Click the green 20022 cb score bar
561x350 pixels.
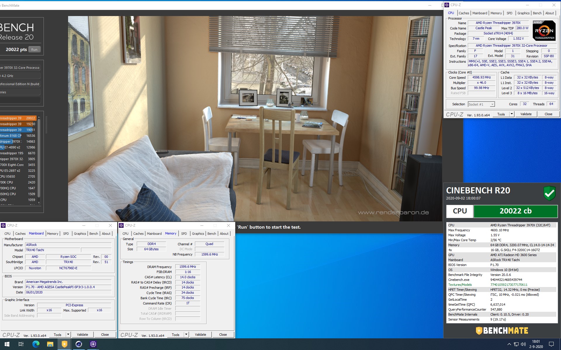[515, 211]
